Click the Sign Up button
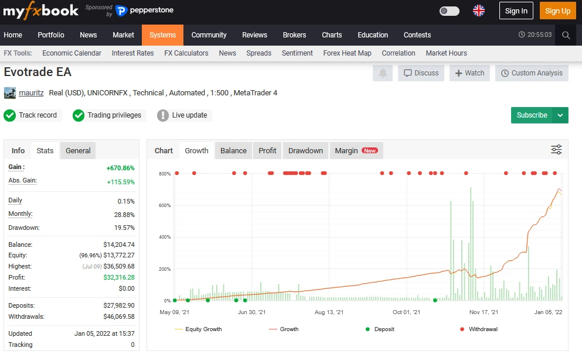Viewport: 582px width, 358px height. pos(557,11)
